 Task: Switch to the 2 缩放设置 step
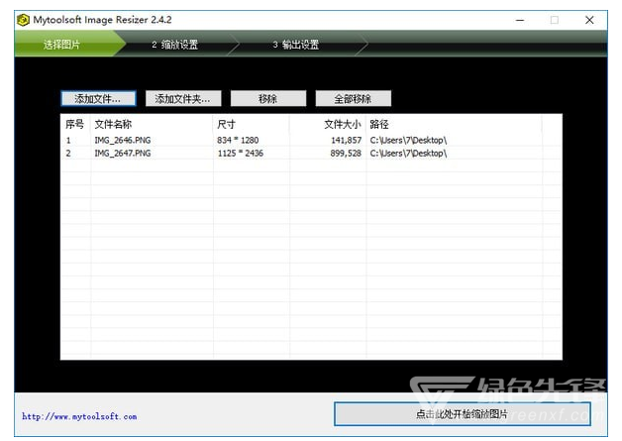coord(175,45)
